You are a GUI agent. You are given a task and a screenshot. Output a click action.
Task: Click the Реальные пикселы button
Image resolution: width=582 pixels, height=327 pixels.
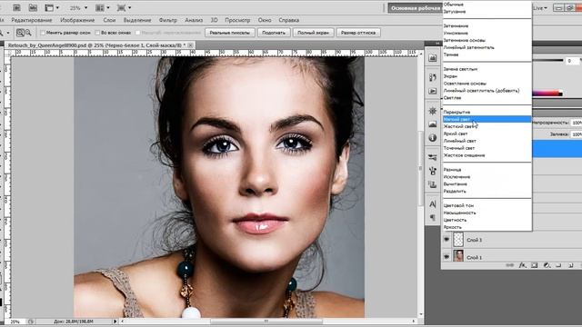[x=230, y=33]
